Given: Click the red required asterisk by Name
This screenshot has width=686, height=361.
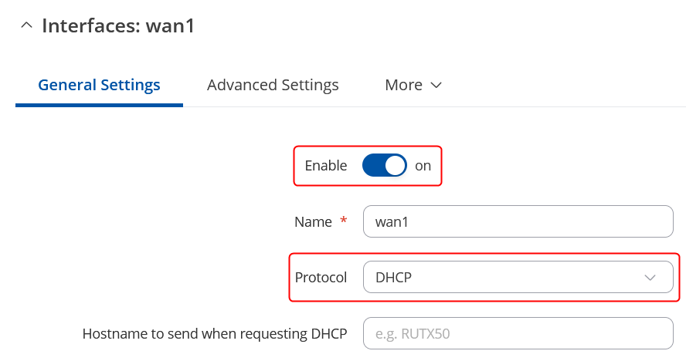Looking at the screenshot, I should (344, 221).
